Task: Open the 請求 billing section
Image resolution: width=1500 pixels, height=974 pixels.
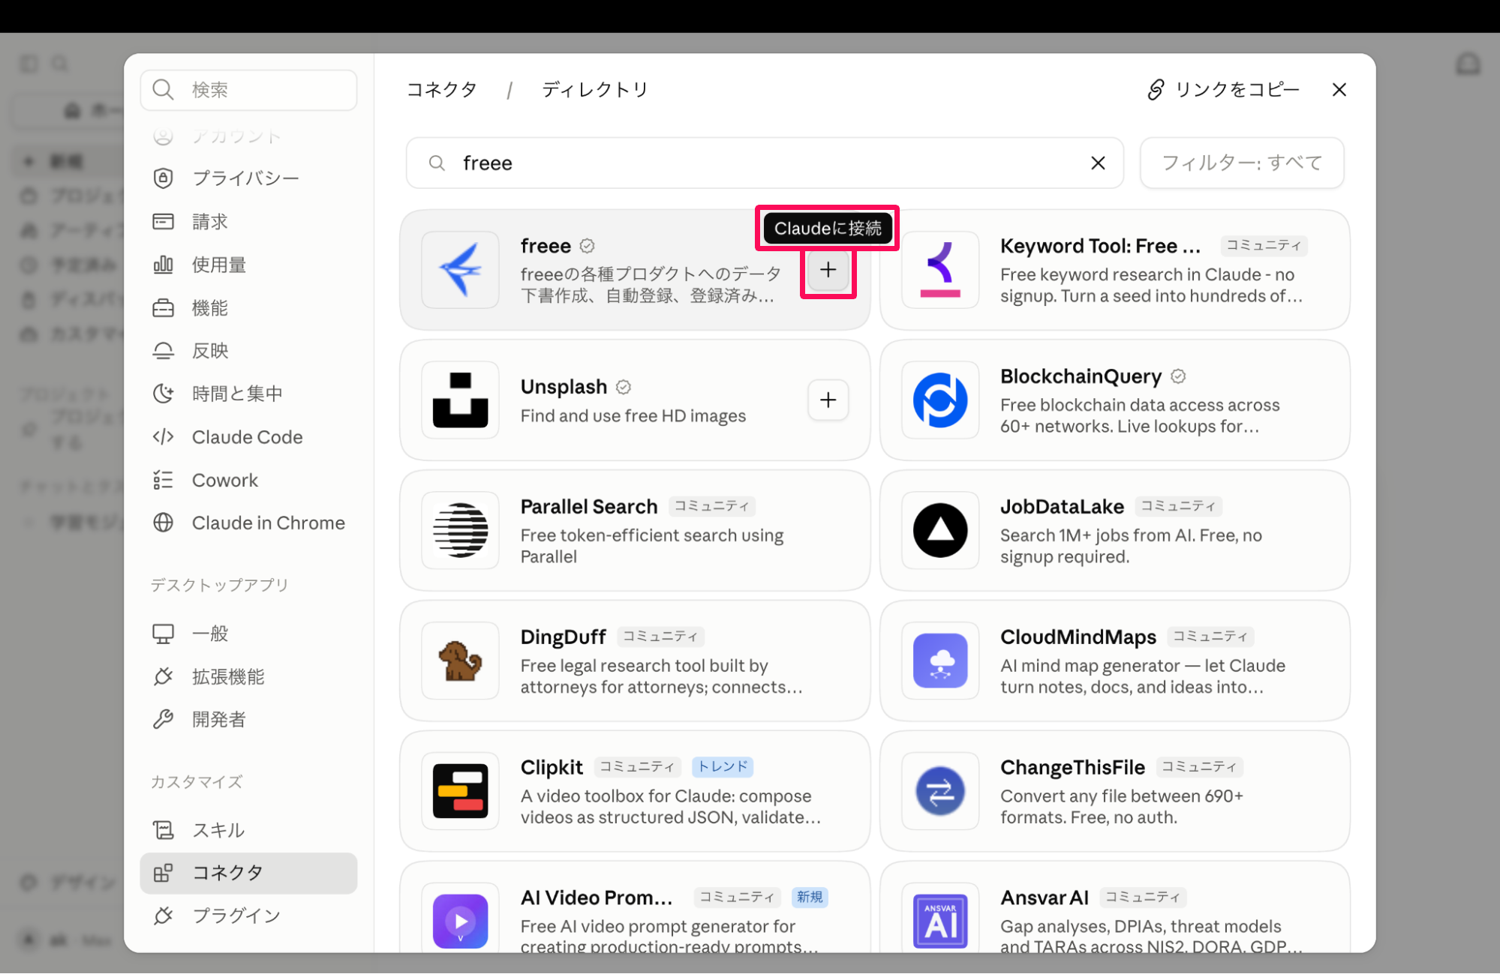Action: tap(248, 222)
